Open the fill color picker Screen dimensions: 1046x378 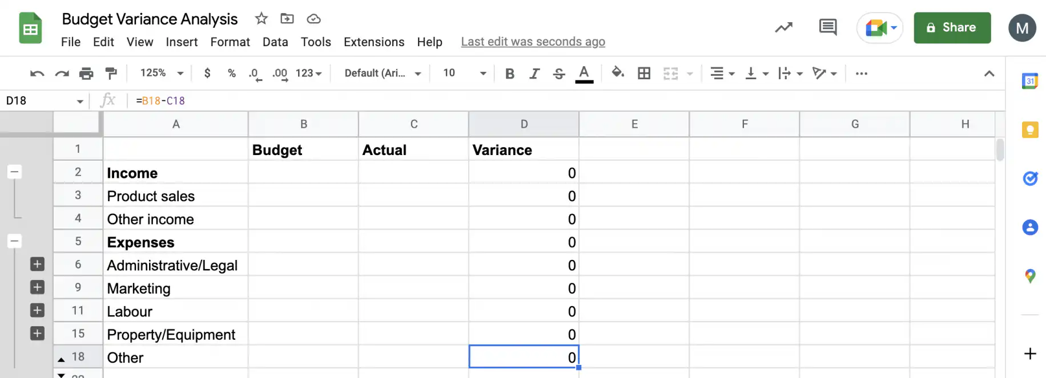(x=618, y=73)
